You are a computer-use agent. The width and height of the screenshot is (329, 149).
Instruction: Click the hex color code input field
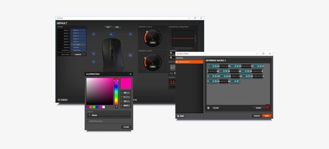pyautogui.click(x=126, y=106)
